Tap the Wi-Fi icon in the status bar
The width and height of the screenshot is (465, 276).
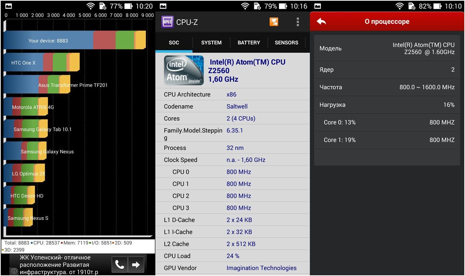click(90, 6)
